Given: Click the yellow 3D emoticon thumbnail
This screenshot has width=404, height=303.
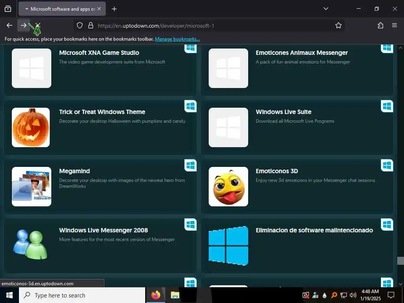Looking at the screenshot, I should pyautogui.click(x=228, y=187).
